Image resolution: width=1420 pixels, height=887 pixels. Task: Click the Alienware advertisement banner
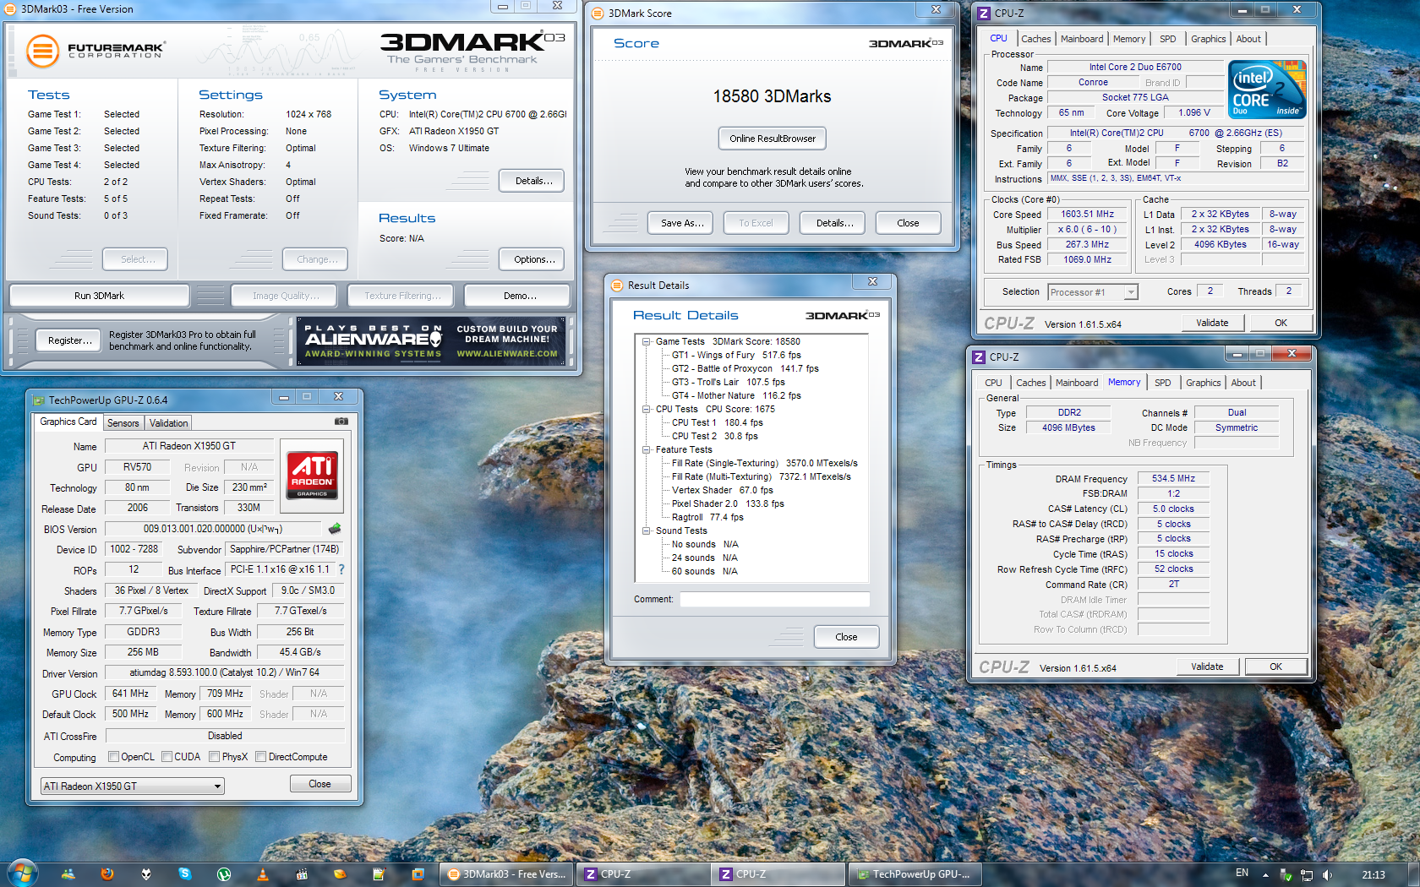(x=431, y=341)
